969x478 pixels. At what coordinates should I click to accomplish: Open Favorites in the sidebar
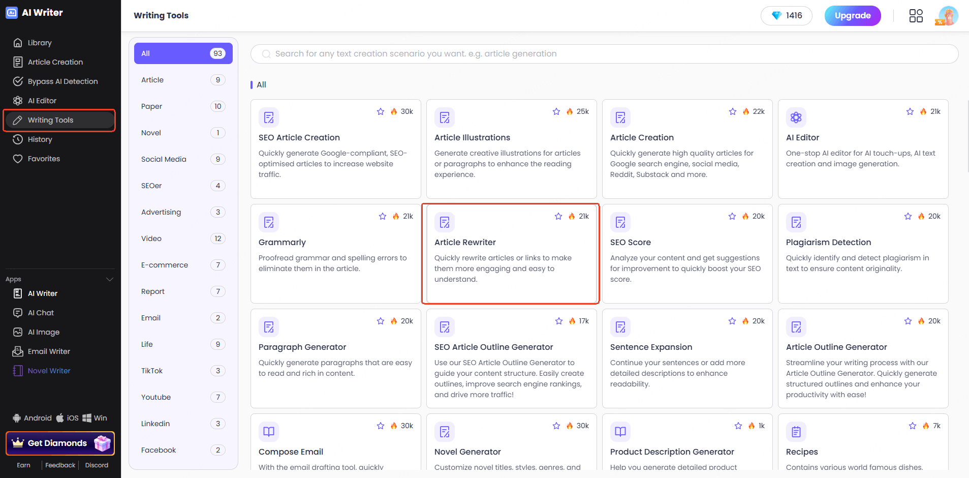tap(59, 159)
